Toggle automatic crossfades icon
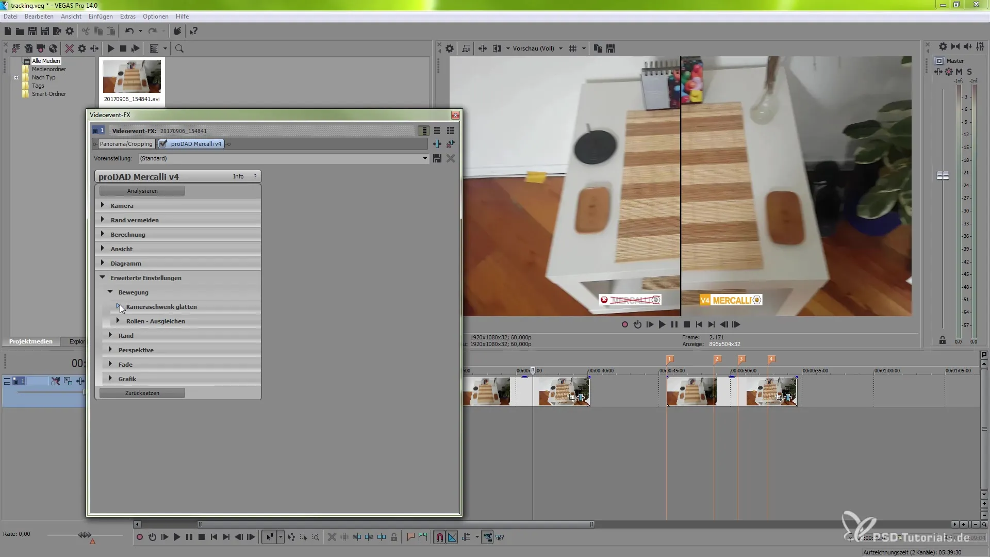This screenshot has width=990, height=557. [452, 537]
